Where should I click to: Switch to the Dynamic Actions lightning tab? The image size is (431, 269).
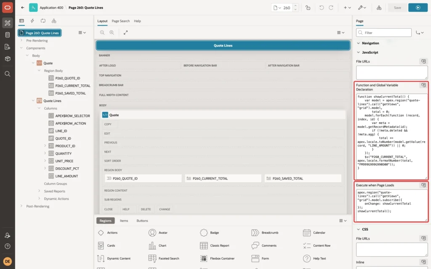32,21
